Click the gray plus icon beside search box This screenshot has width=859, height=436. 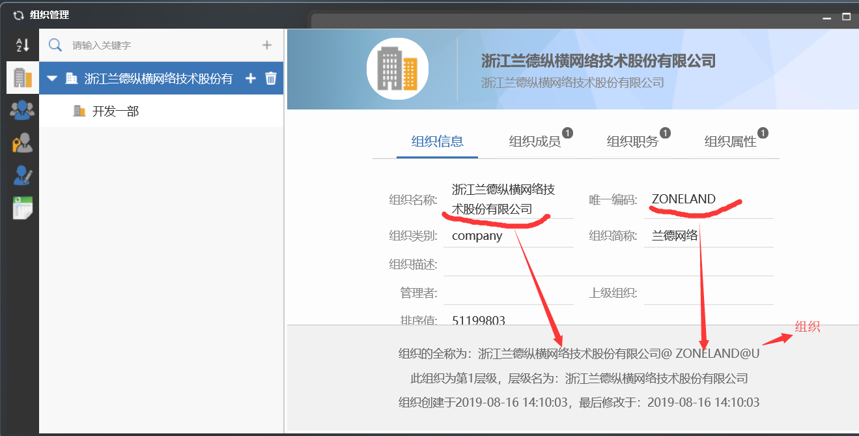(x=266, y=45)
